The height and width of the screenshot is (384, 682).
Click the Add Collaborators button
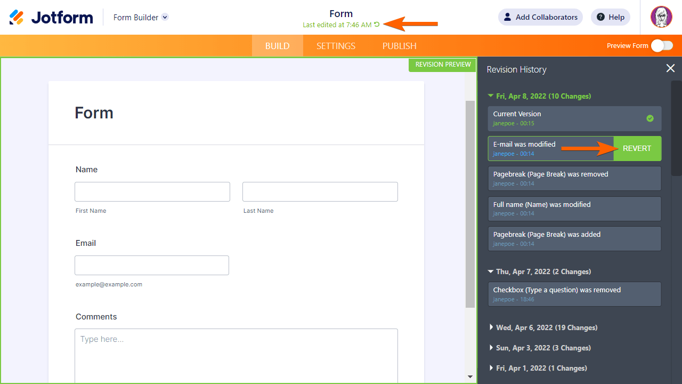click(x=540, y=17)
